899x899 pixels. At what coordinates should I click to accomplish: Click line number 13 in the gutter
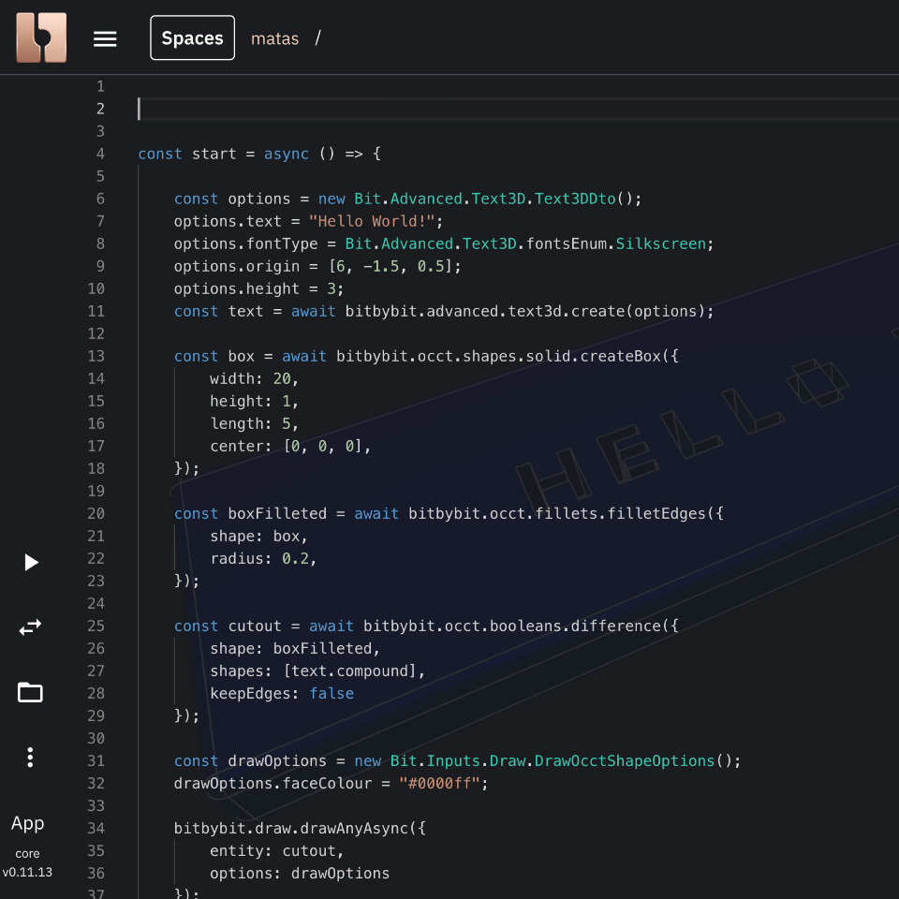click(96, 356)
